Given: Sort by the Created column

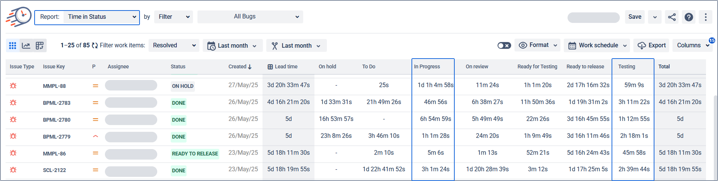Looking at the screenshot, I should tap(240, 66).
